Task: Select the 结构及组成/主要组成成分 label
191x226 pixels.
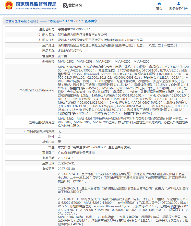Action: tap(37, 90)
